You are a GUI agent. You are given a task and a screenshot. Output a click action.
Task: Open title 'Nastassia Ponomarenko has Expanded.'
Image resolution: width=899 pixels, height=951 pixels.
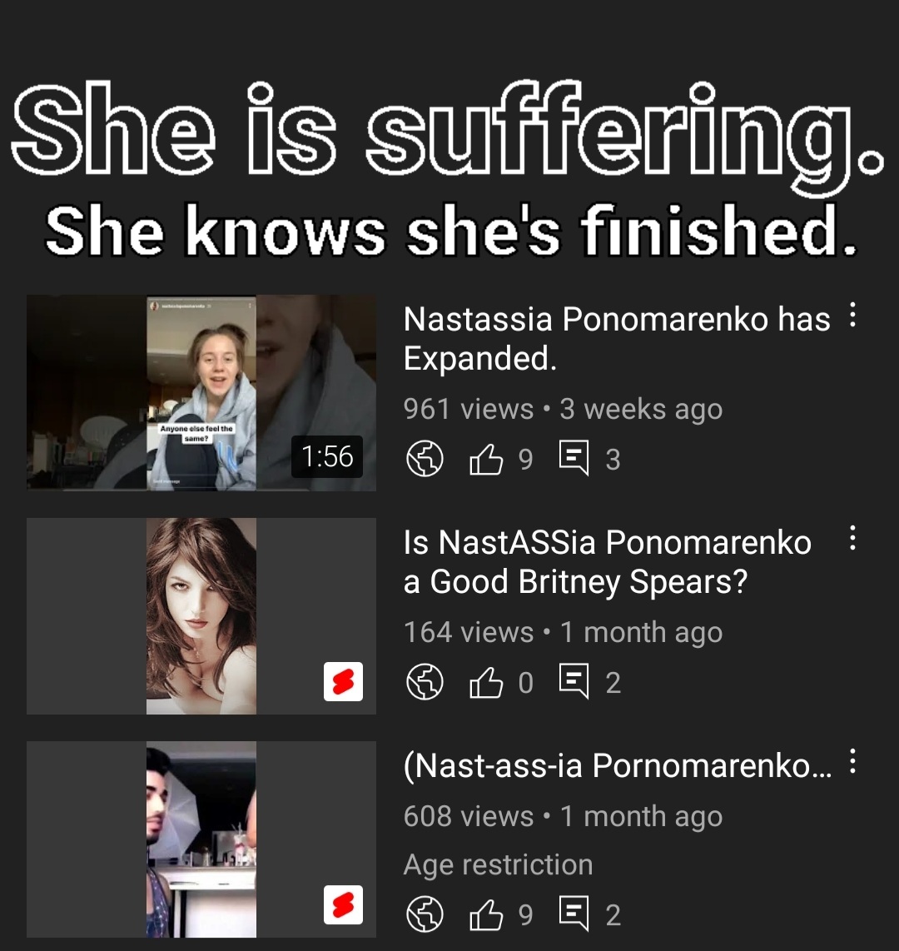pyautogui.click(x=617, y=338)
